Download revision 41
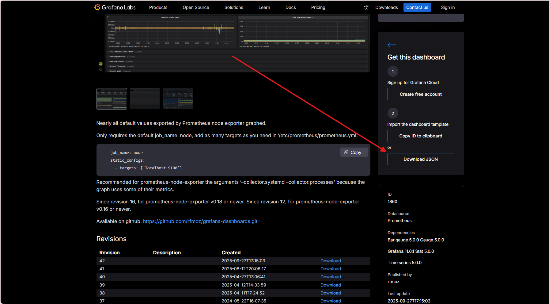The width and height of the screenshot is (549, 304). click(331, 269)
